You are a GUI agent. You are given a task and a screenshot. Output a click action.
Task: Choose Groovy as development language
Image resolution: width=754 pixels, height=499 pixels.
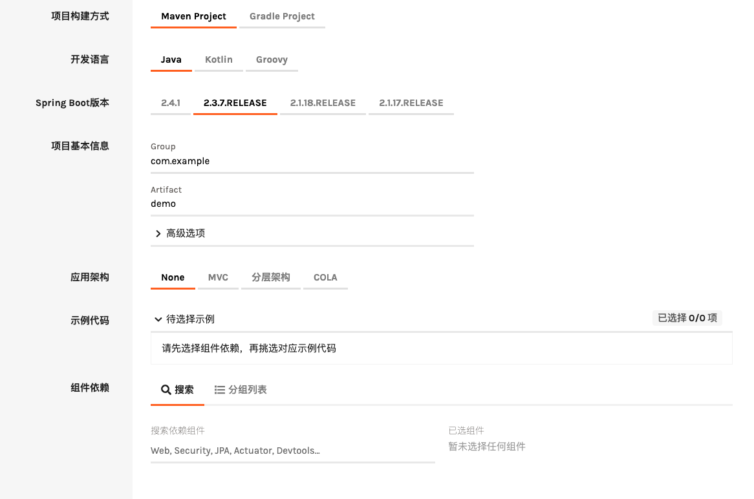tap(272, 59)
